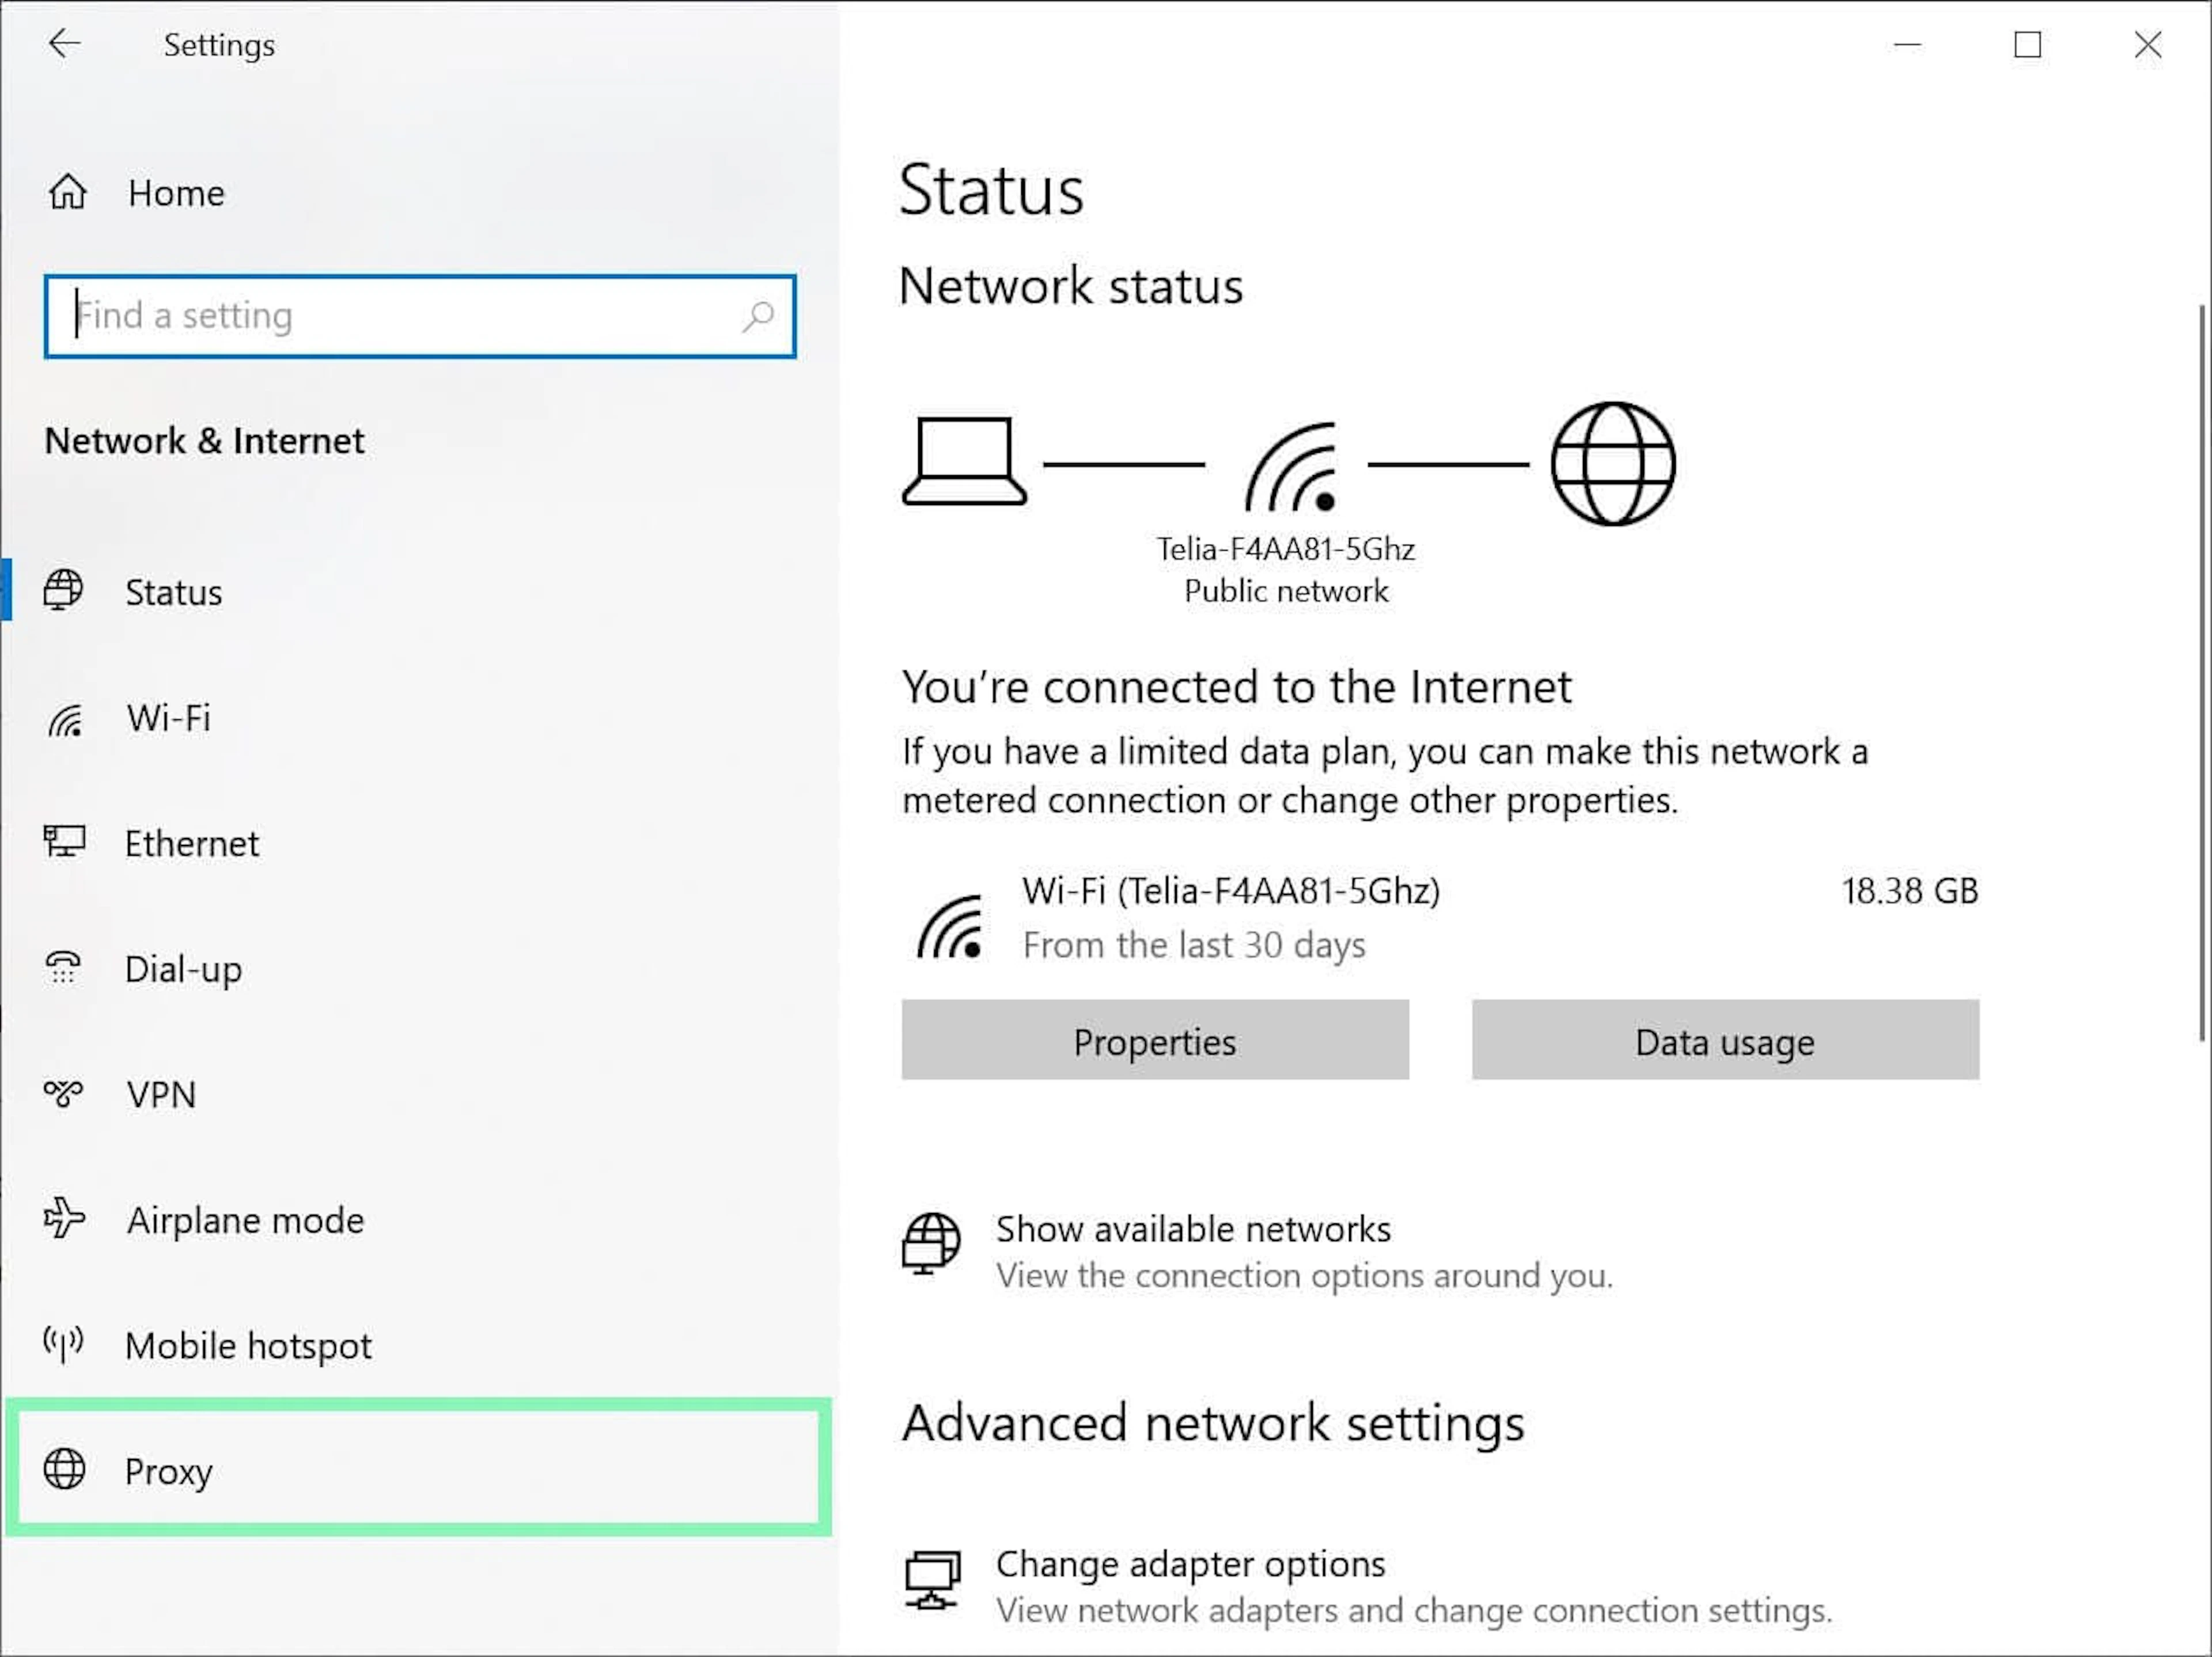2212x1657 pixels.
Task: Click the Proxy globe icon
Action: coord(64,1469)
